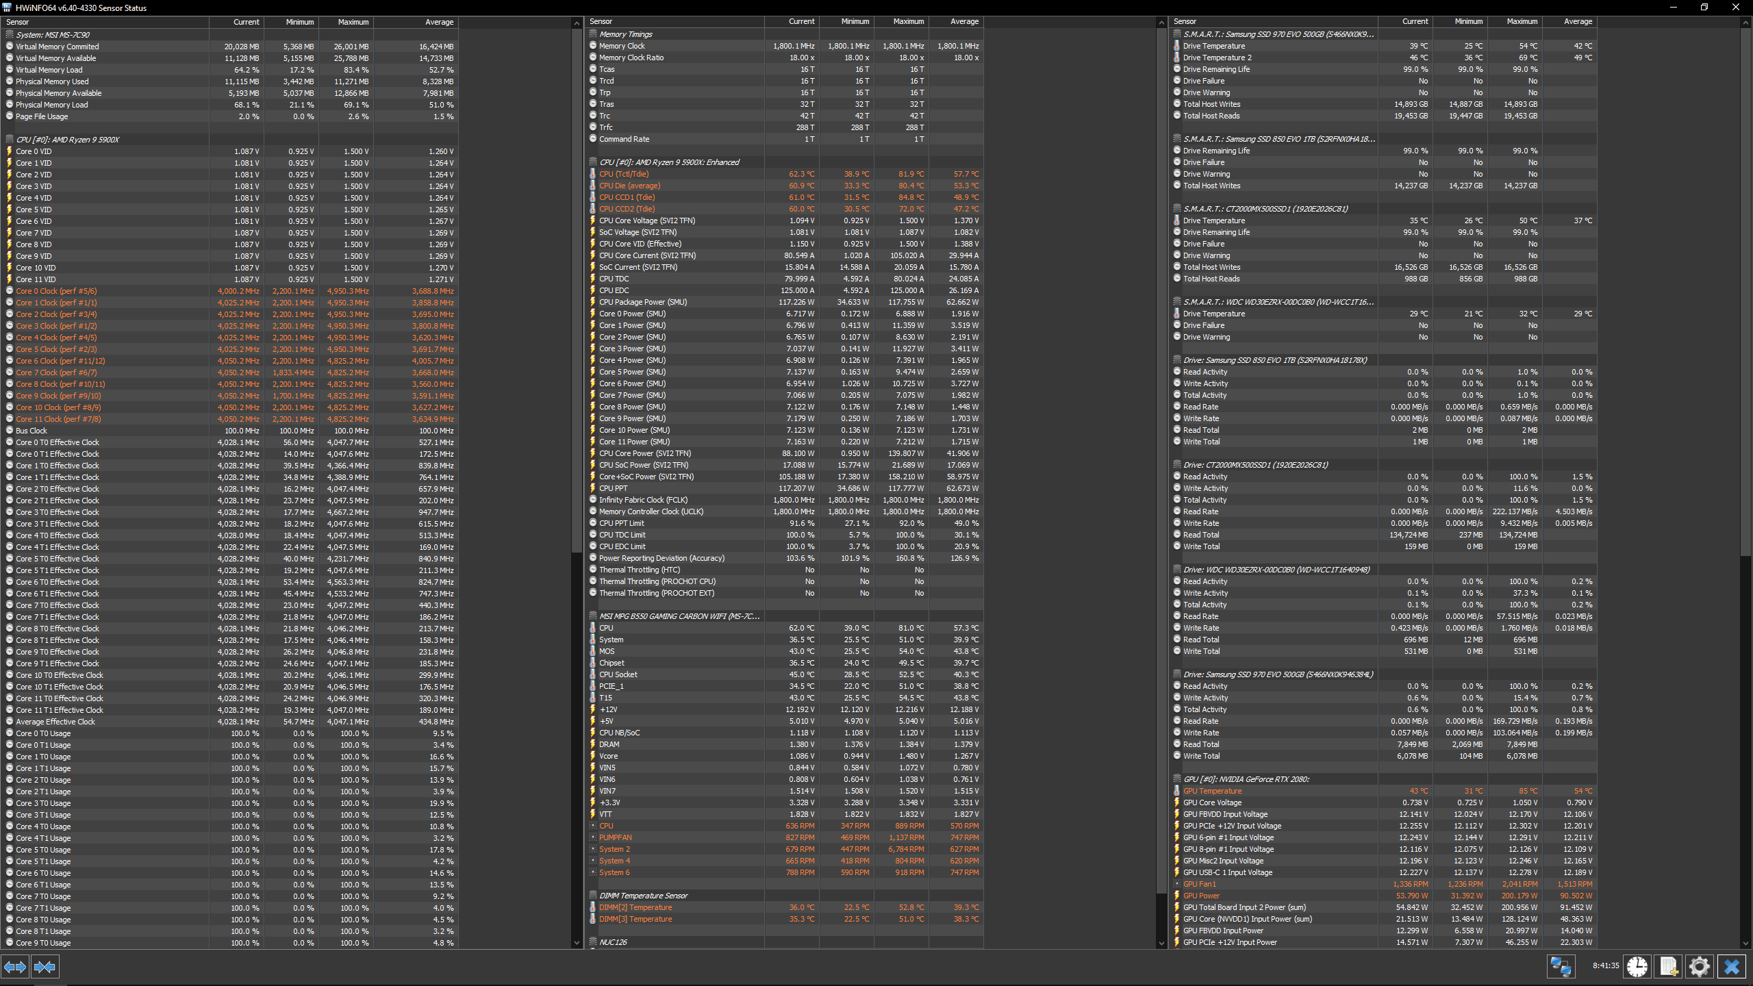1753x986 pixels.
Task: Click the circle icon beside Infinity Fabric Clock (FCLK)
Action: (593, 500)
